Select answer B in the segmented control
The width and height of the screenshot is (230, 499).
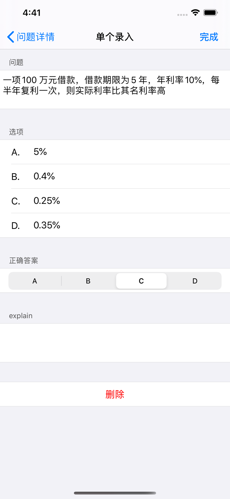click(88, 281)
